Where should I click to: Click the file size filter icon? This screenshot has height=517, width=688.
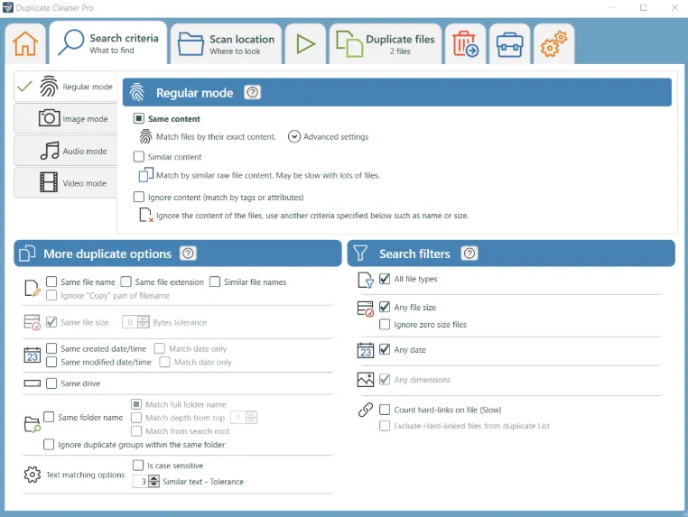[x=366, y=309]
